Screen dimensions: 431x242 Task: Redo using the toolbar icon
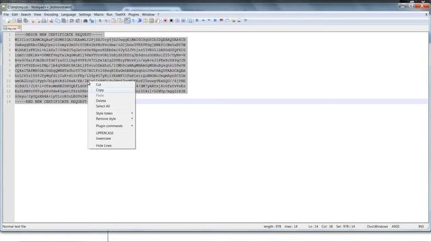(x=78, y=21)
